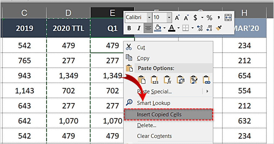Toggle Bold formatting in mini toolbar
This screenshot has width=274, height=144.
click(x=129, y=28)
